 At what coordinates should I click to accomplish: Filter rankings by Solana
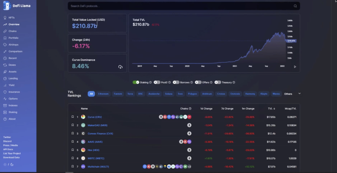coord(169,94)
